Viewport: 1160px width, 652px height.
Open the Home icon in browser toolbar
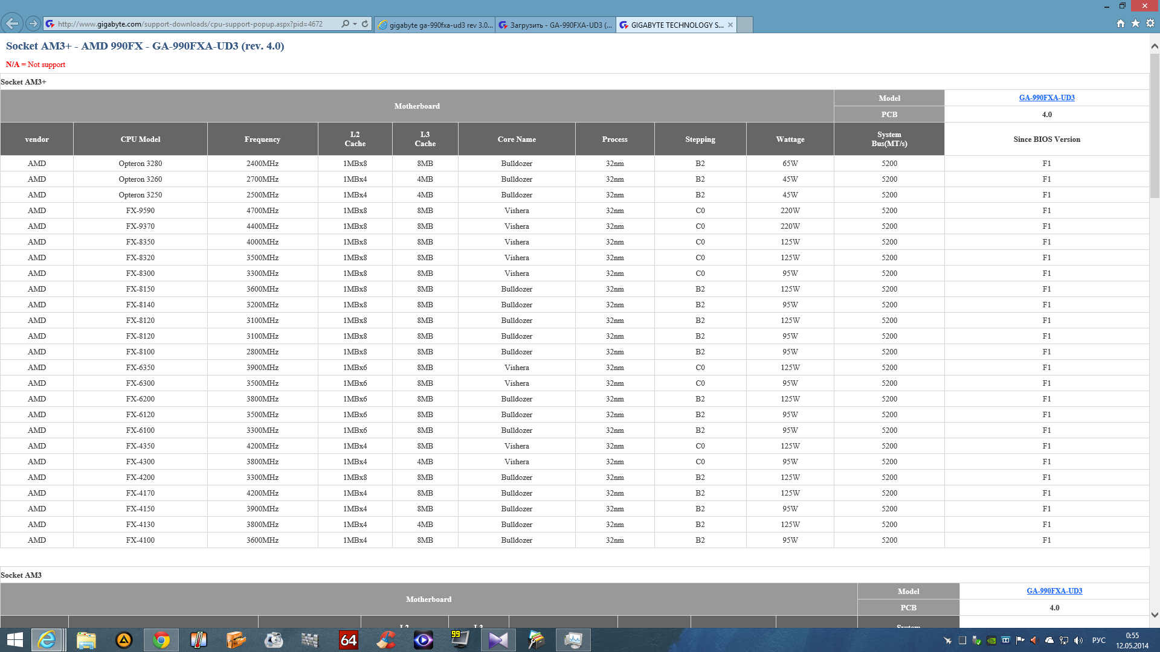click(1121, 24)
